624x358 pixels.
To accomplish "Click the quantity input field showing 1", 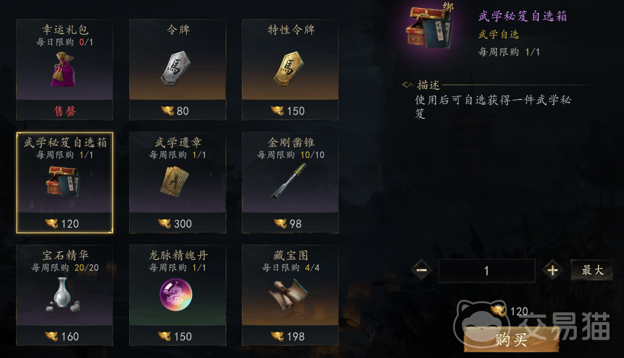I will click(x=487, y=270).
